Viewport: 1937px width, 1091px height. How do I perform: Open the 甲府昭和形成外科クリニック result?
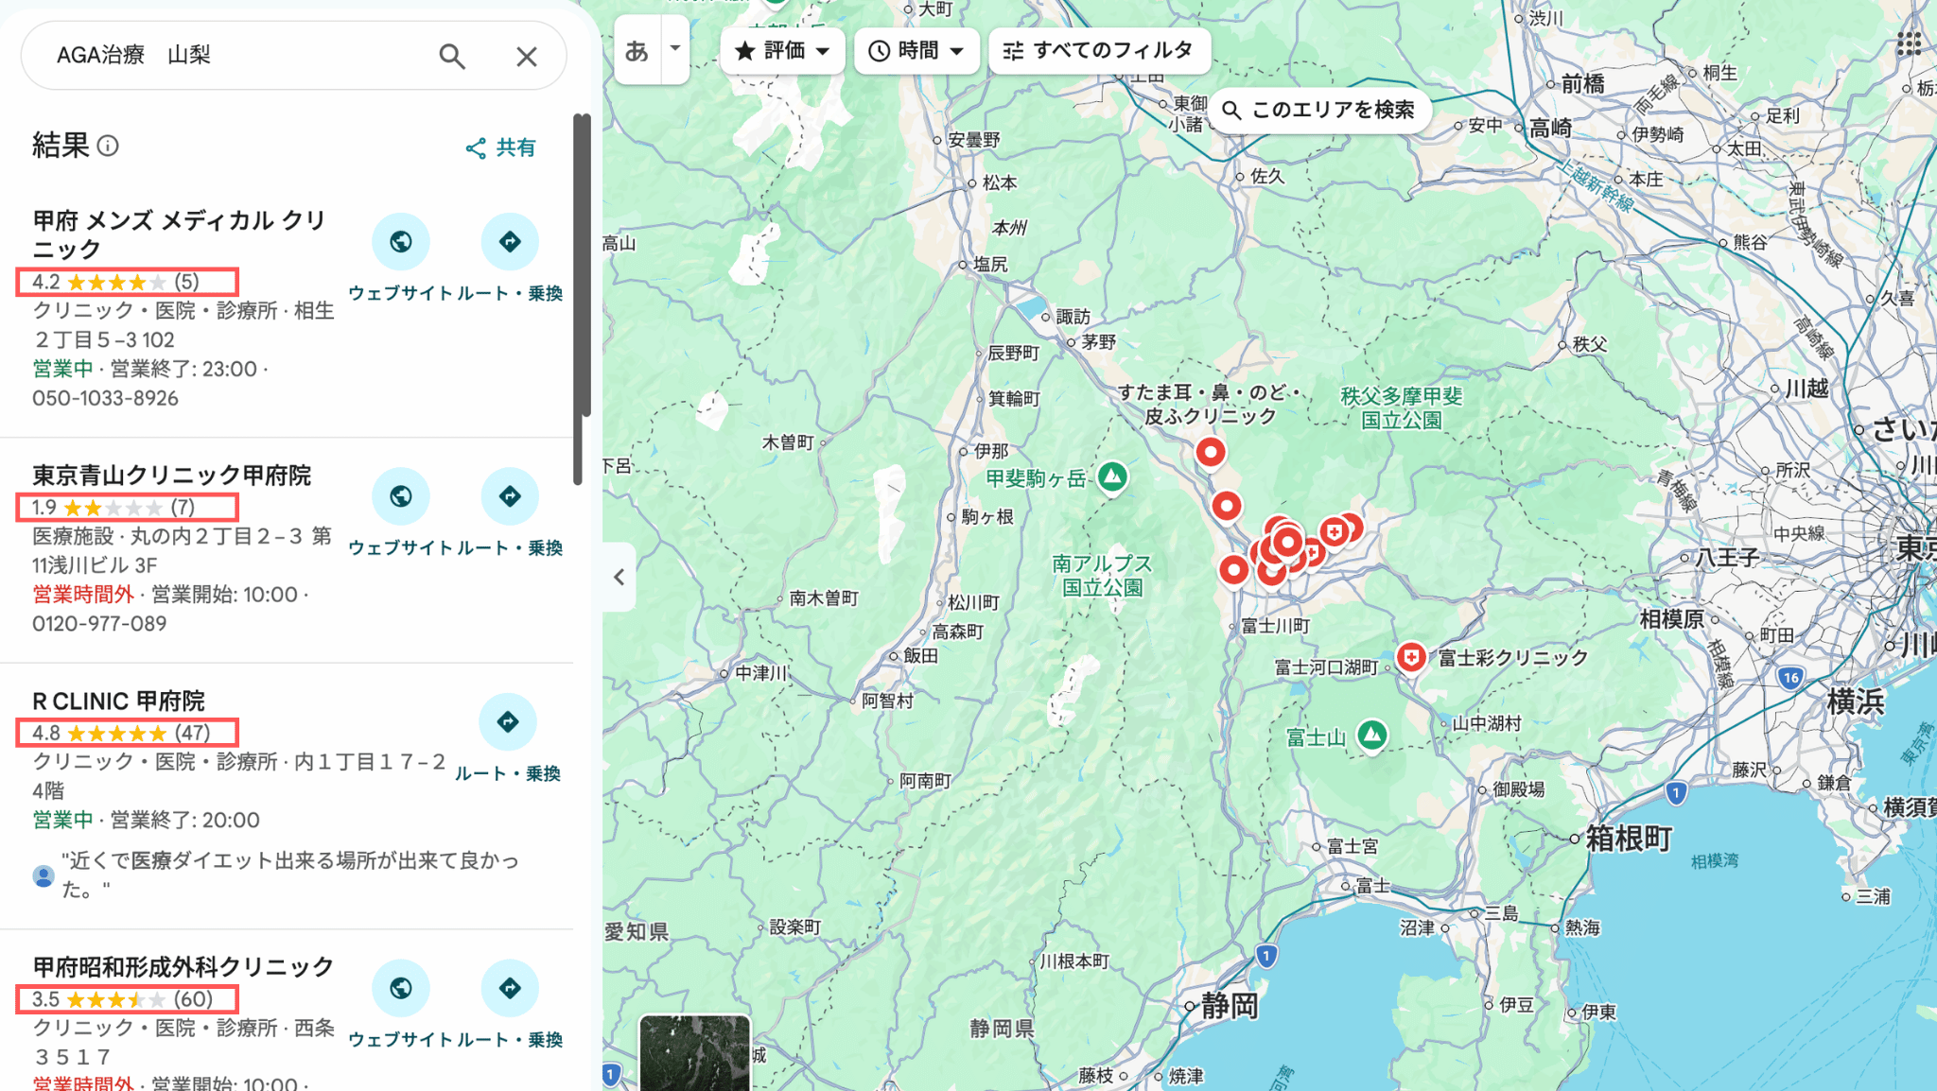(x=183, y=967)
